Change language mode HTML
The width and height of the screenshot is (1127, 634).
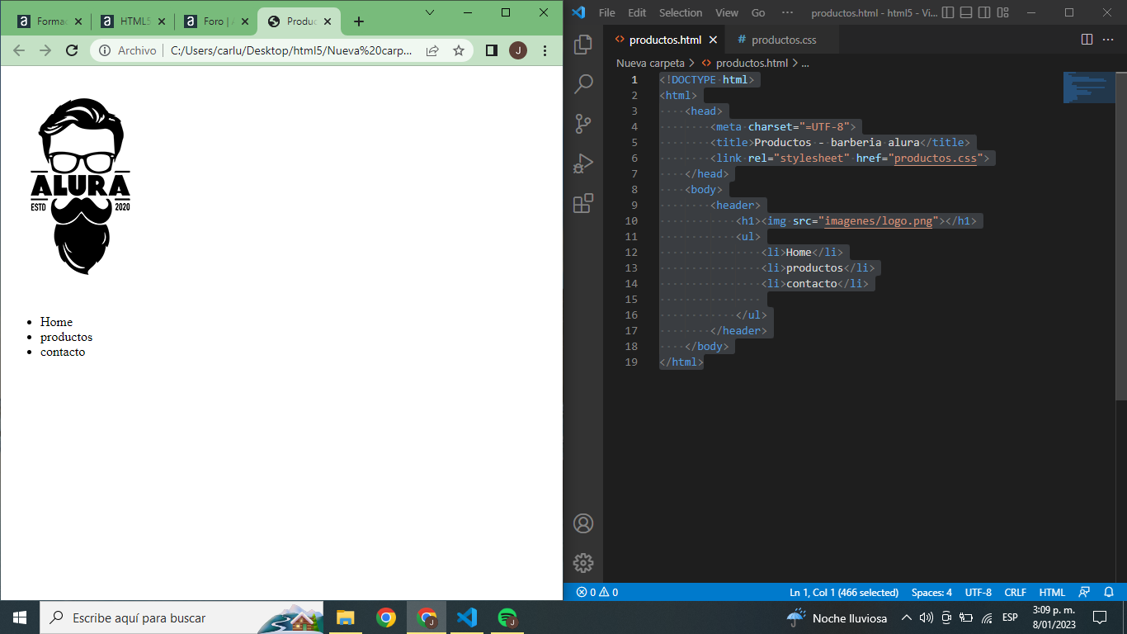1052,592
